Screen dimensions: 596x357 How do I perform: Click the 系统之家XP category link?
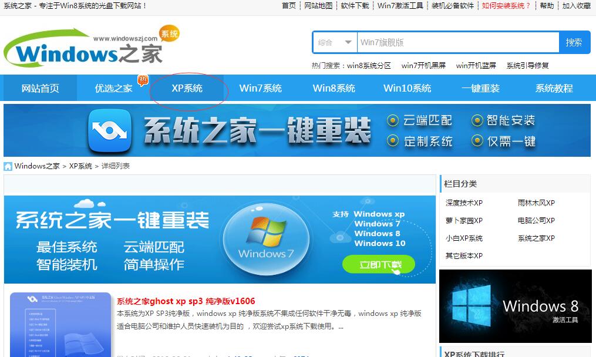click(536, 238)
